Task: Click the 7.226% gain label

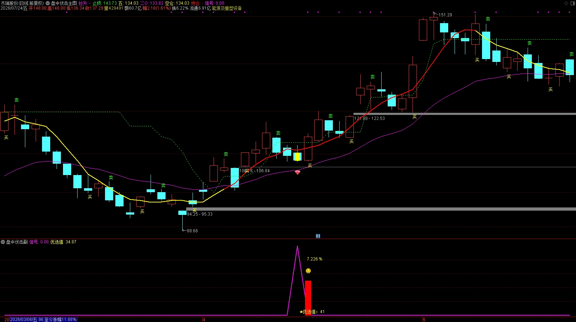Action: click(314, 259)
